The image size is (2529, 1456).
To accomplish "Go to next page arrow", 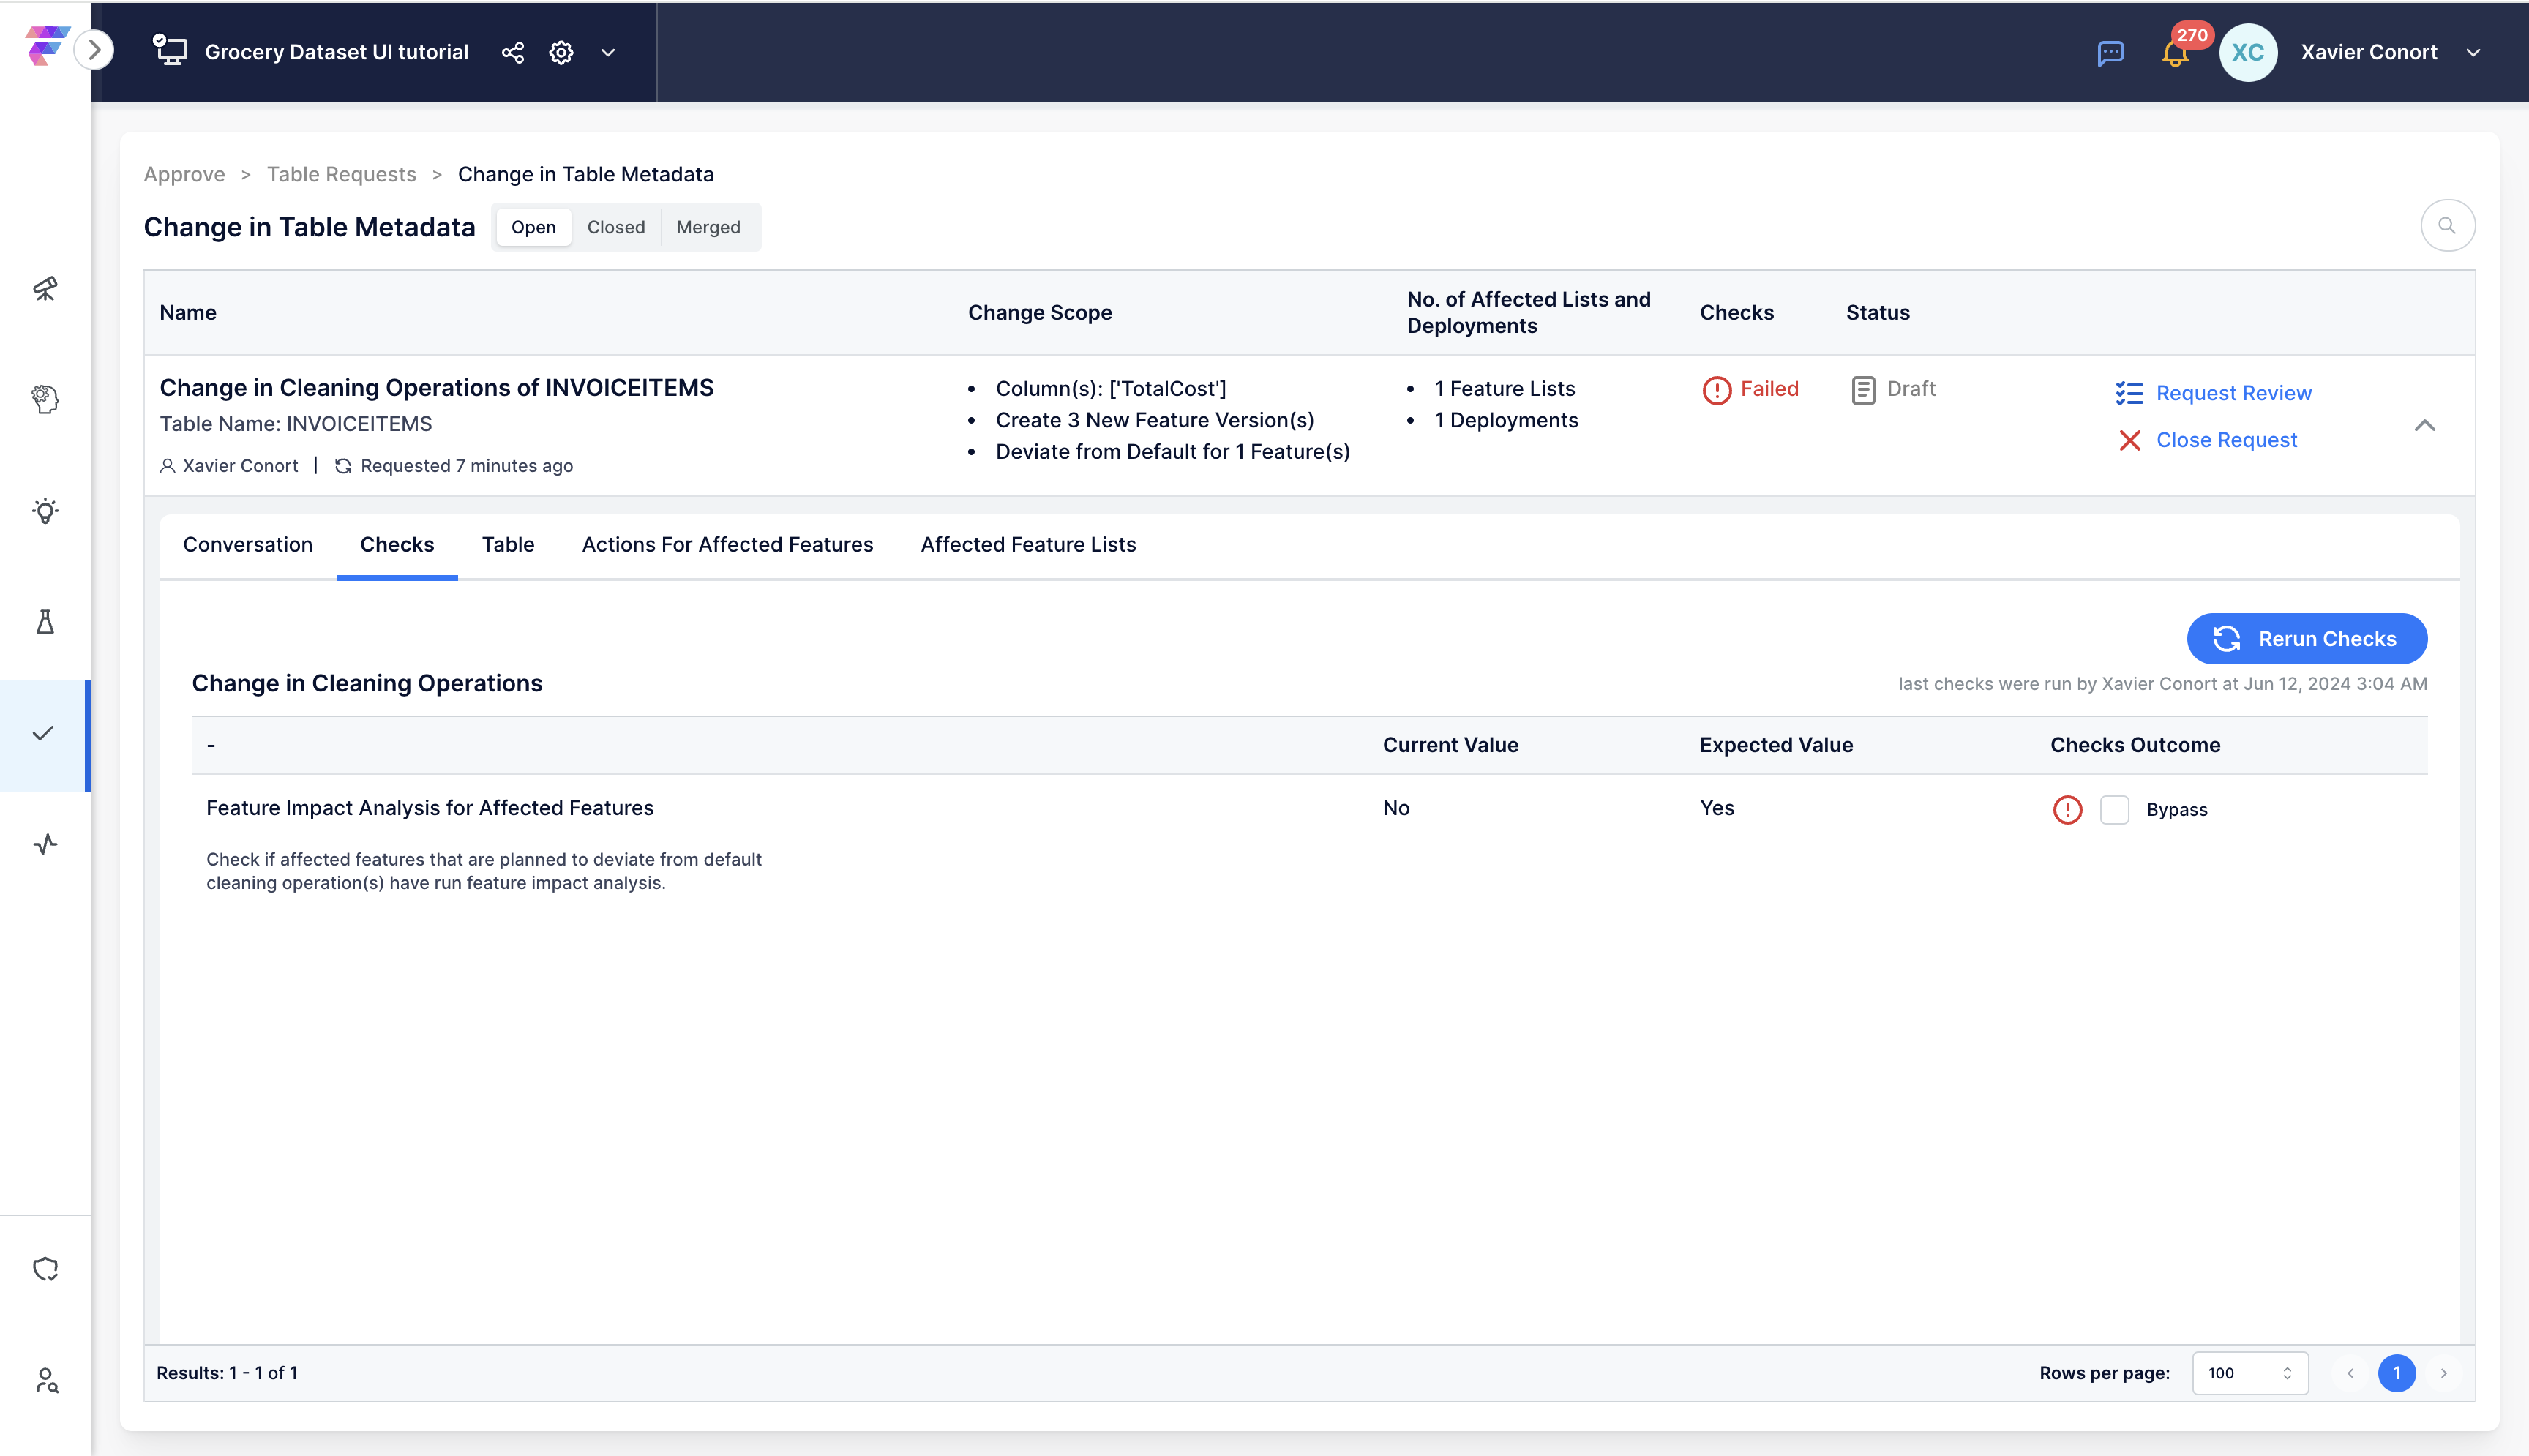I will click(2443, 1373).
